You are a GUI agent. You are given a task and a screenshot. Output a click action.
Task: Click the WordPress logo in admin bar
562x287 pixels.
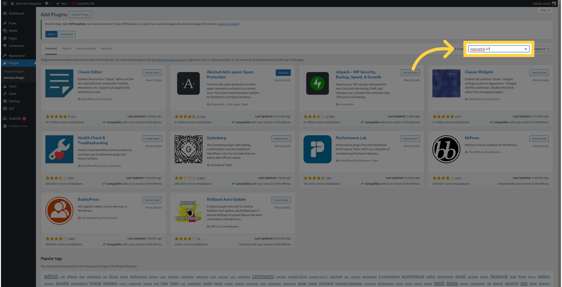pos(5,4)
